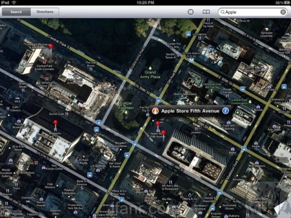Switch to the Directions tab
Viewport: 291px width, 218px height.
pos(45,12)
